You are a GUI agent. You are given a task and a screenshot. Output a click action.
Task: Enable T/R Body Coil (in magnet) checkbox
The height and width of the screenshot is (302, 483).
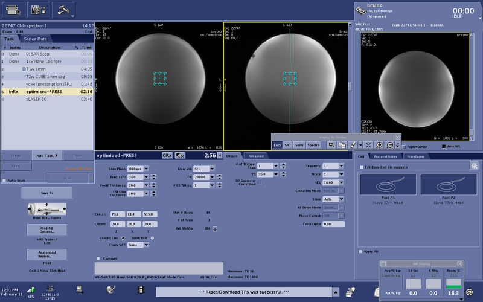(x=362, y=167)
